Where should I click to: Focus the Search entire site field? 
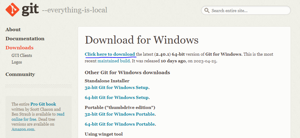pyautogui.click(x=246, y=10)
